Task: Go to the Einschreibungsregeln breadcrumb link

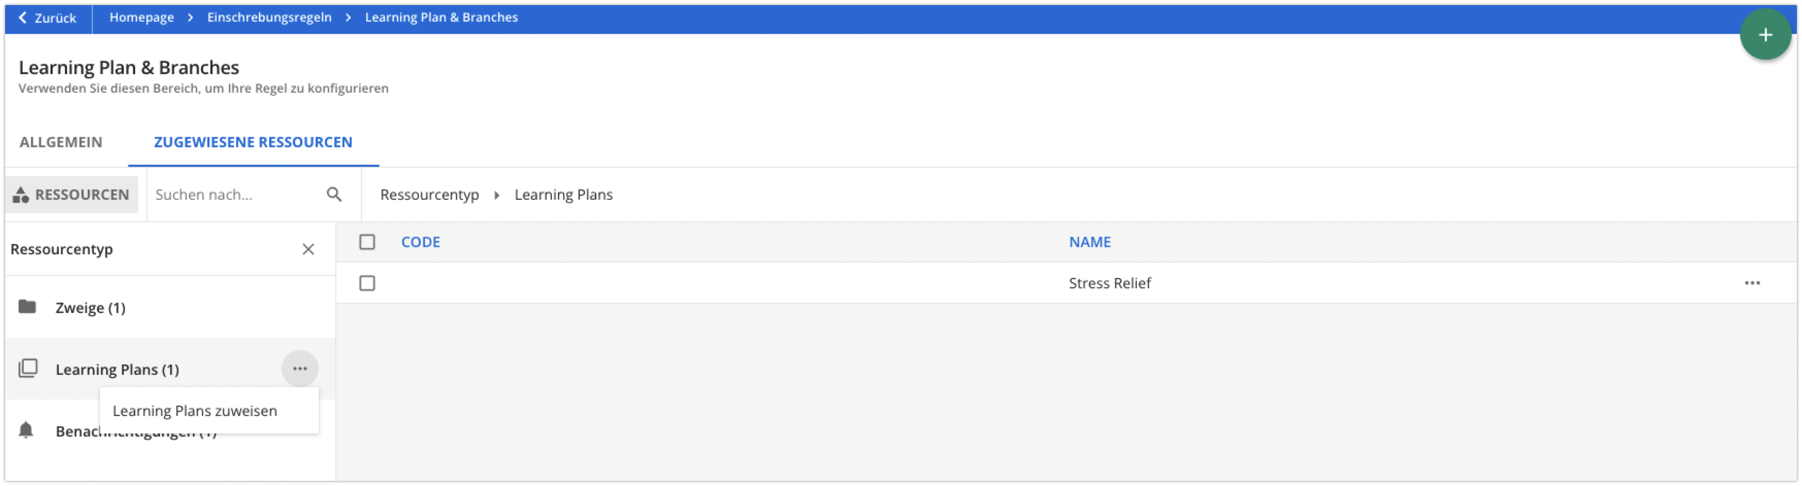Action: [269, 18]
